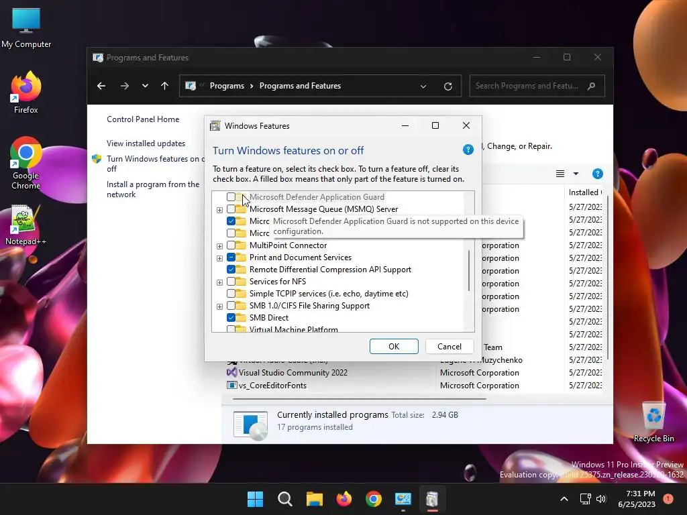Image resolution: width=687 pixels, height=515 pixels.
Task: Check MultiPoint Connector checkbox
Action: coord(231,245)
